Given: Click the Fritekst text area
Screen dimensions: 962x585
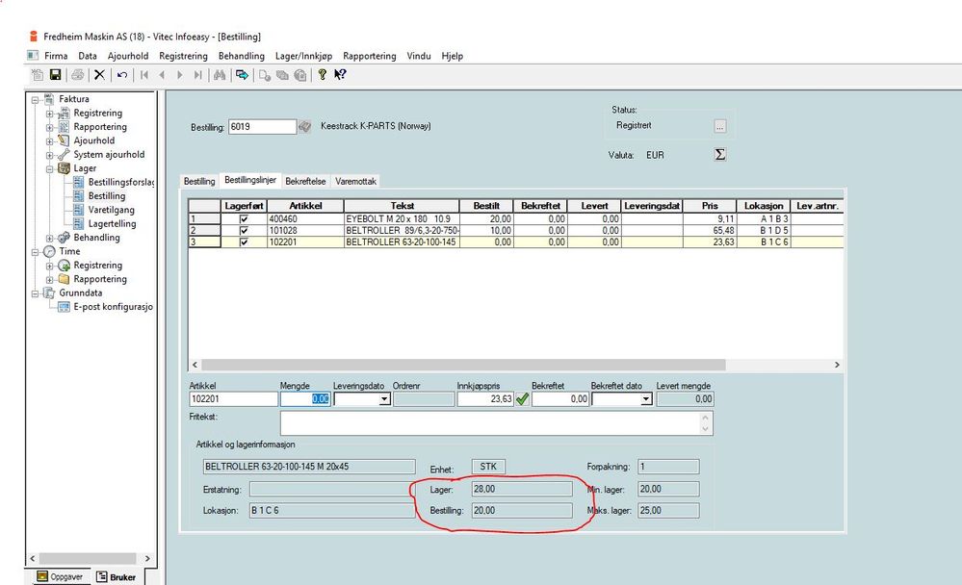Looking at the screenshot, I should click(496, 423).
